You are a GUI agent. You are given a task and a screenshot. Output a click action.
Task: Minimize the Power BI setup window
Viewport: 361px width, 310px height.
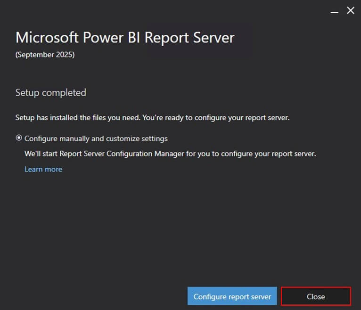coord(334,11)
